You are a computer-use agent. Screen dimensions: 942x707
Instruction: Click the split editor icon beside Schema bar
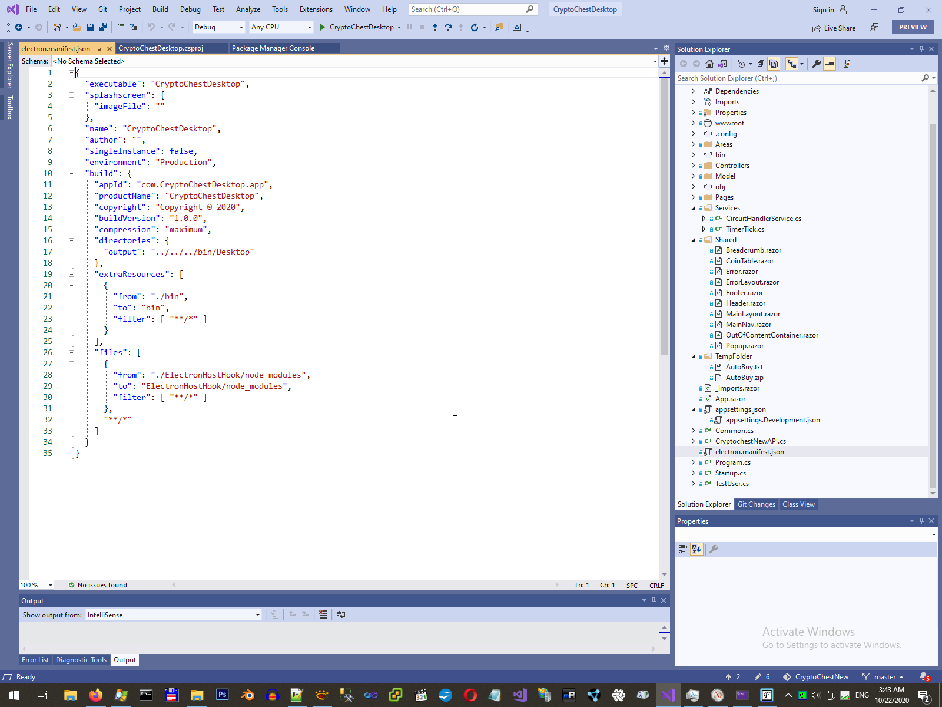click(x=664, y=61)
